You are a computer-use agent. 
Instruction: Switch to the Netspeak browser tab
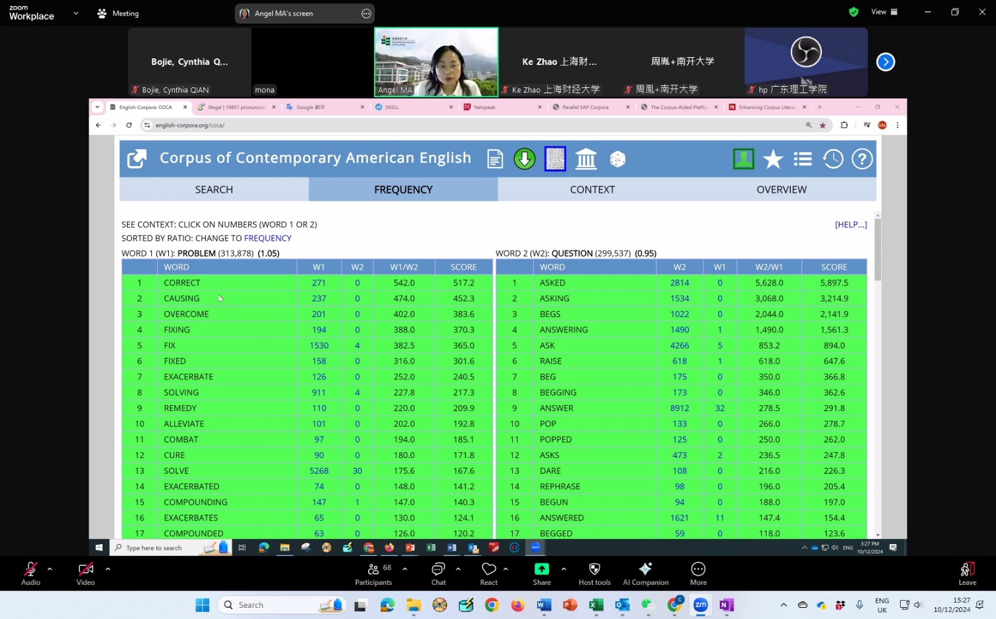pos(503,107)
